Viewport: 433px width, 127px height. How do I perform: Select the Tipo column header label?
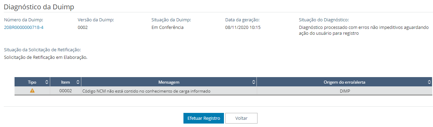(32, 82)
